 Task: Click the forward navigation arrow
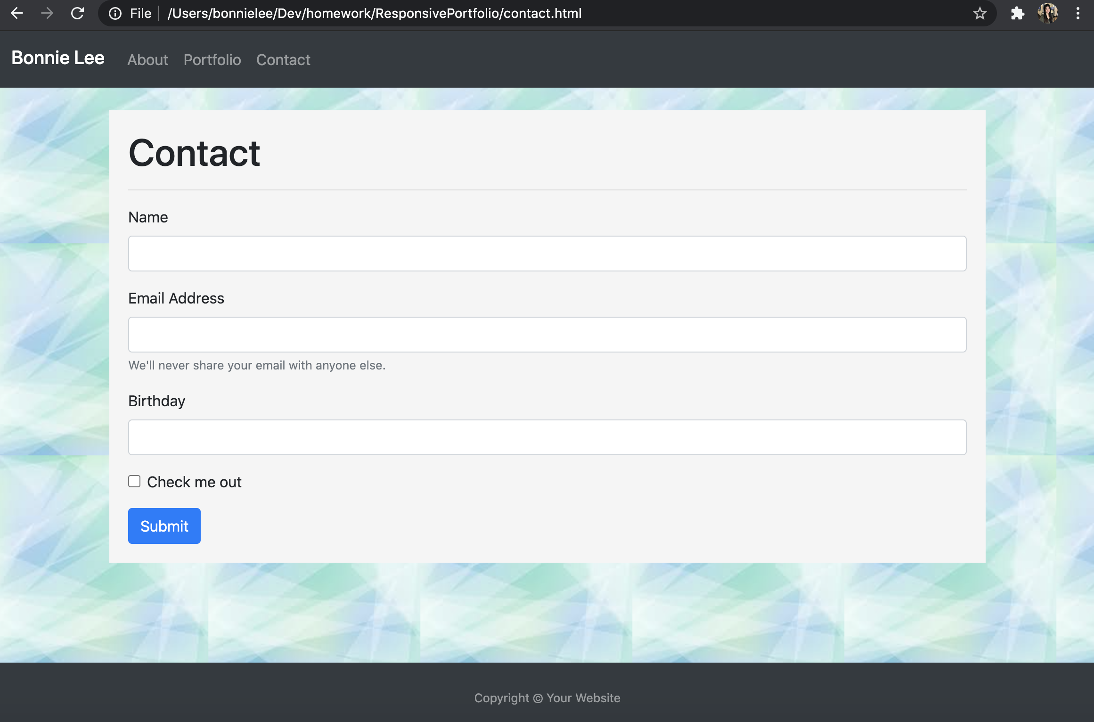(47, 13)
